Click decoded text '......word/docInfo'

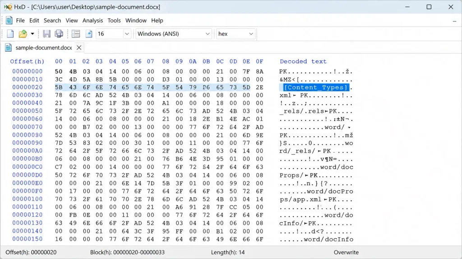[316, 239]
